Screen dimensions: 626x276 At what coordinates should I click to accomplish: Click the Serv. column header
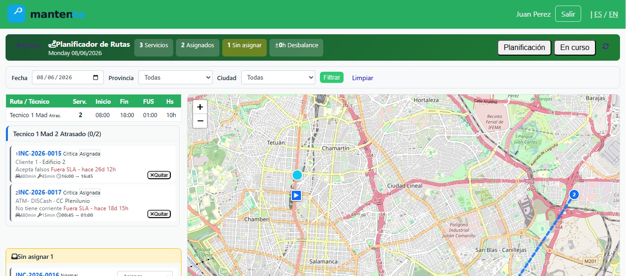[x=80, y=101]
